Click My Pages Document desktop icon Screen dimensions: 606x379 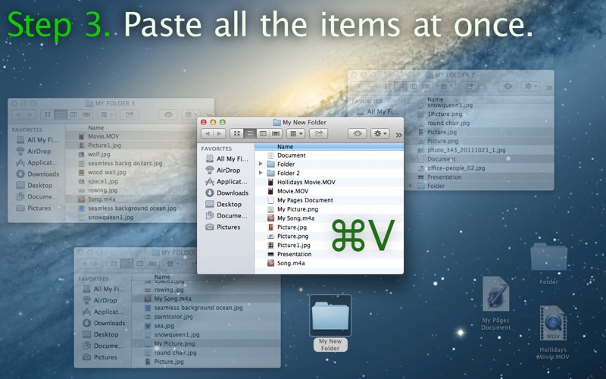click(496, 294)
